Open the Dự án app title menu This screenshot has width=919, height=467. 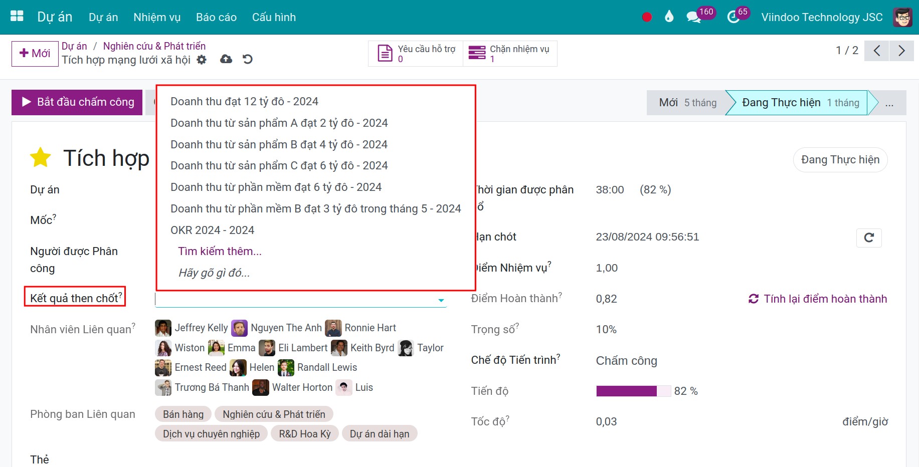[55, 17]
